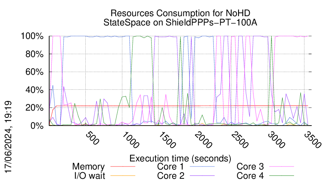Click the green Core 4 legend line sample
328x183 pixels.
(x=282, y=176)
